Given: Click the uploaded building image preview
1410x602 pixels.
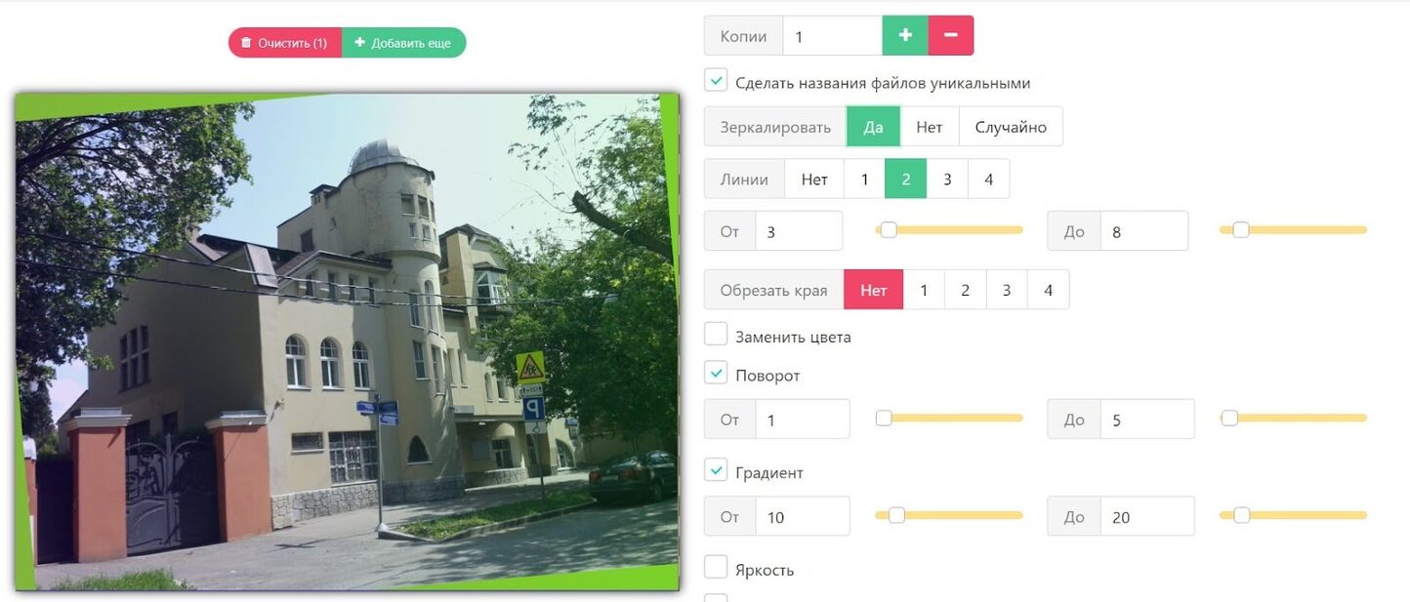Looking at the screenshot, I should click(x=347, y=341).
